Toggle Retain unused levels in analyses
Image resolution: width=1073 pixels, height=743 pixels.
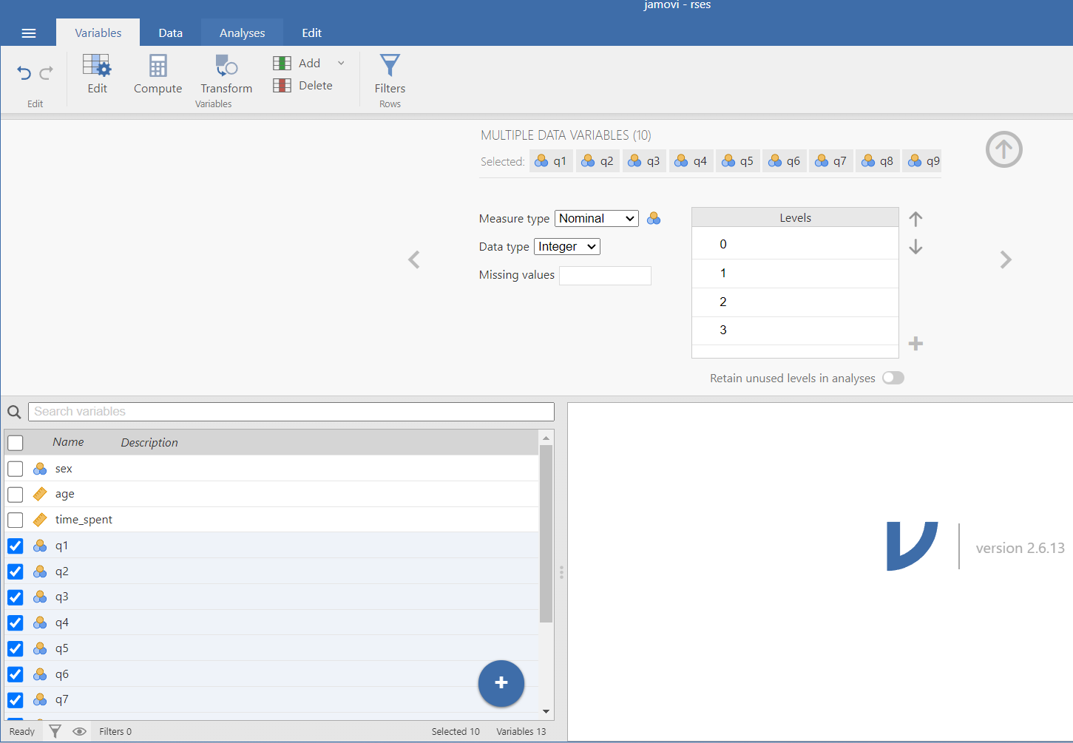893,378
